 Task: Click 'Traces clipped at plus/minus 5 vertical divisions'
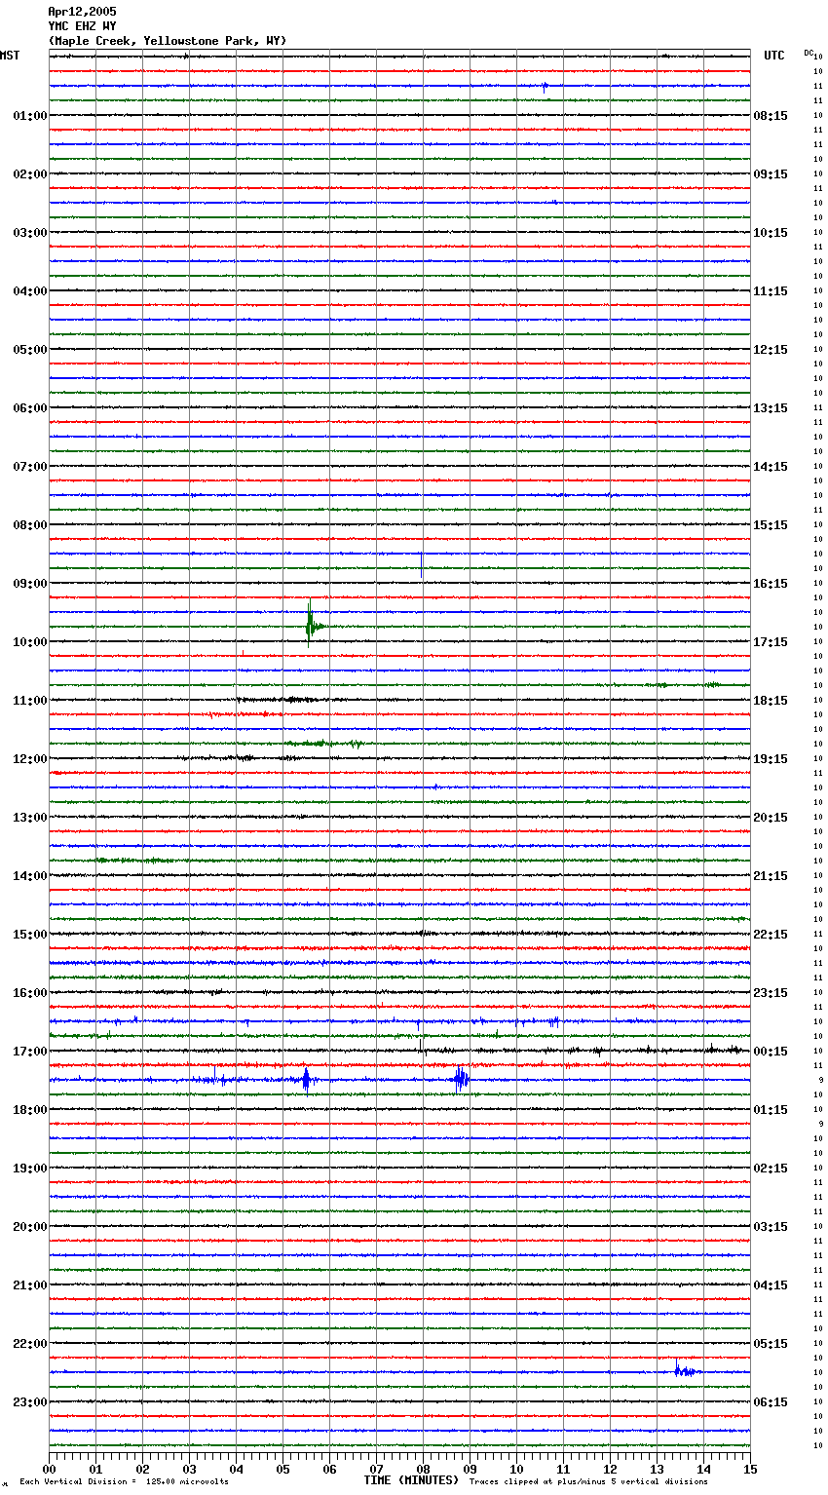588,1482
